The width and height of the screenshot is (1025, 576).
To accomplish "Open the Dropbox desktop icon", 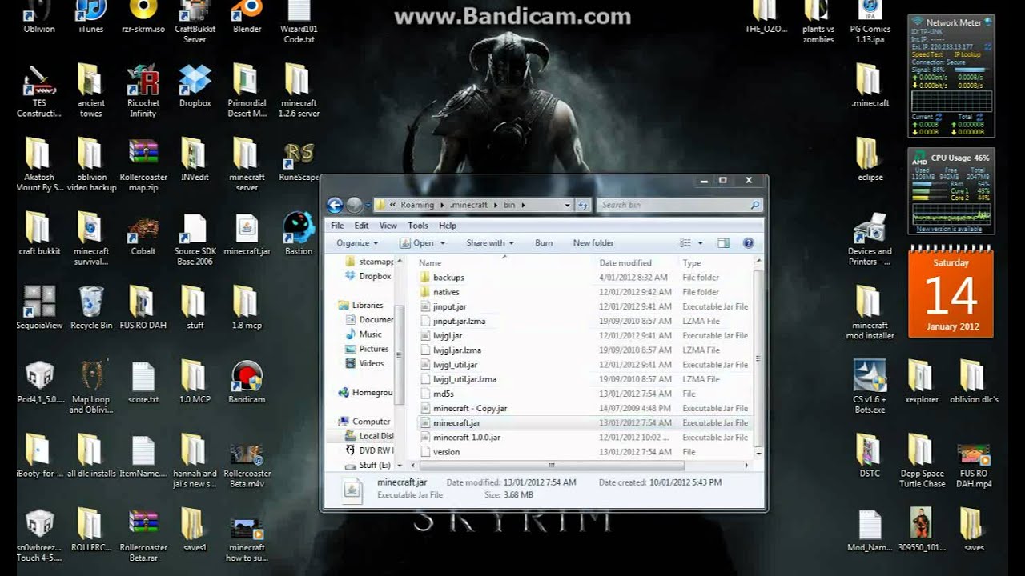I will coord(195,86).
